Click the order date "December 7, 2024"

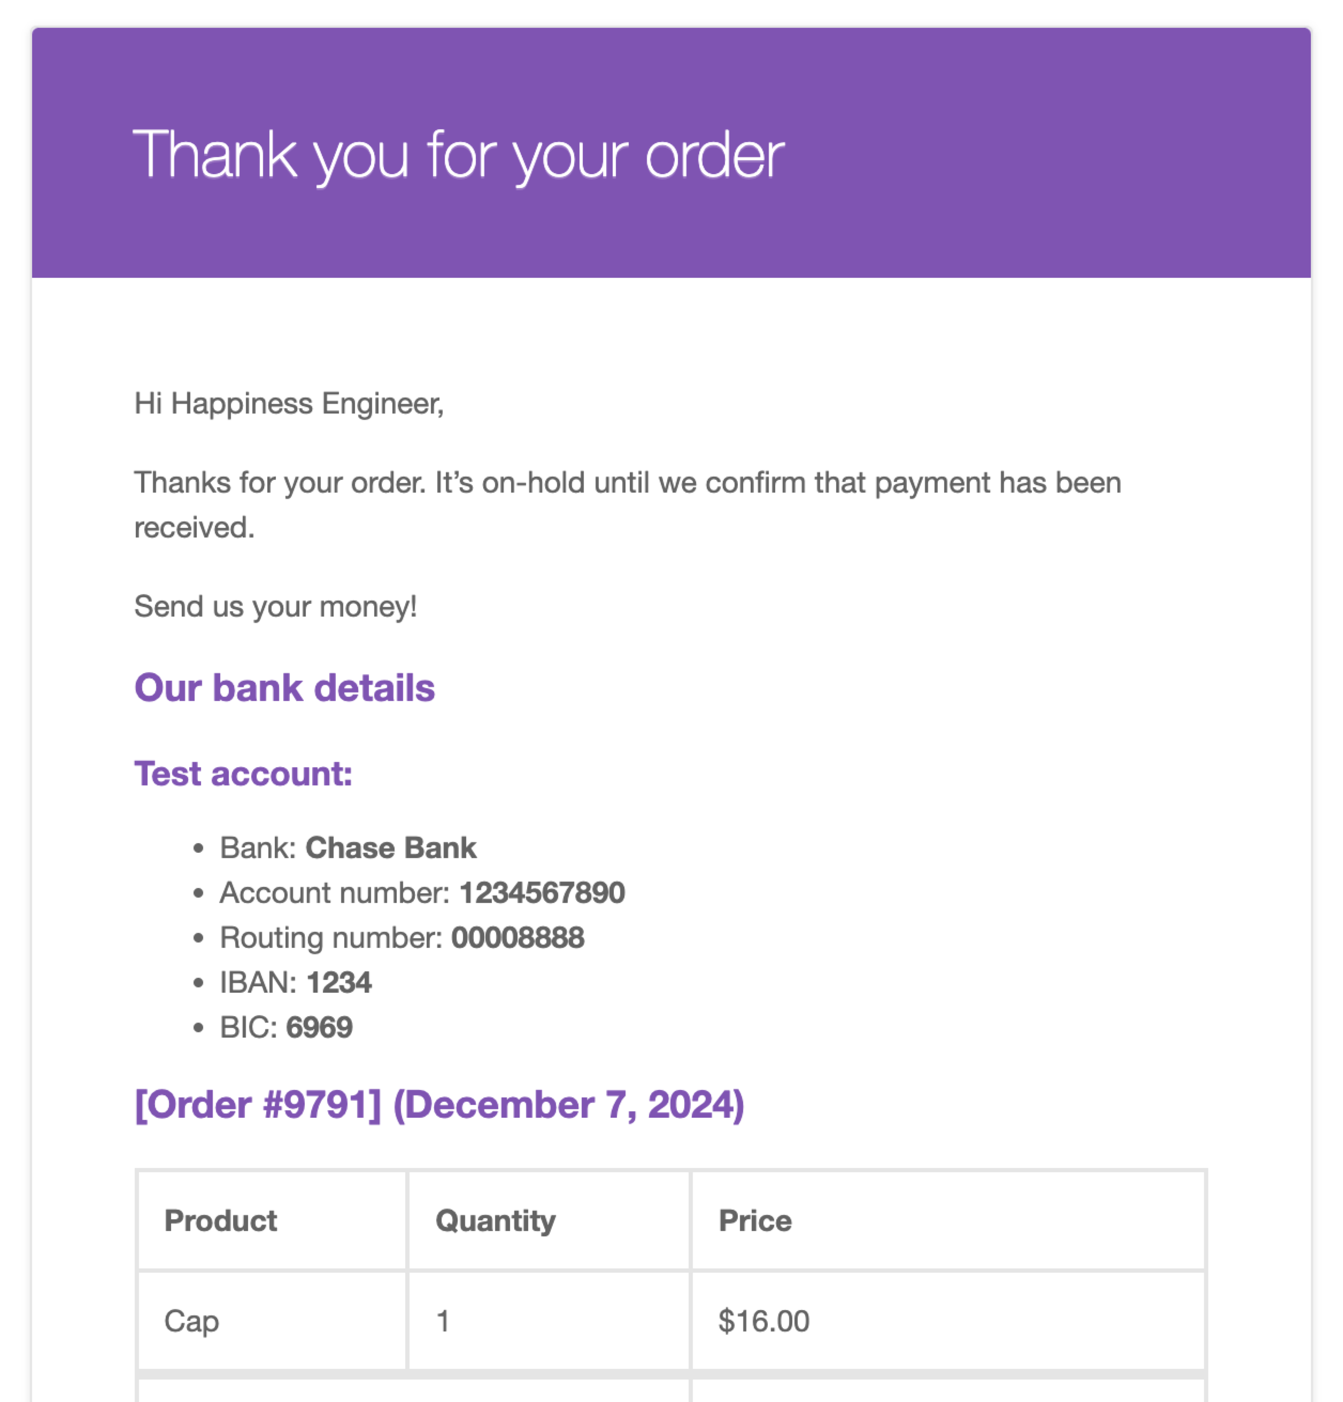[569, 1105]
